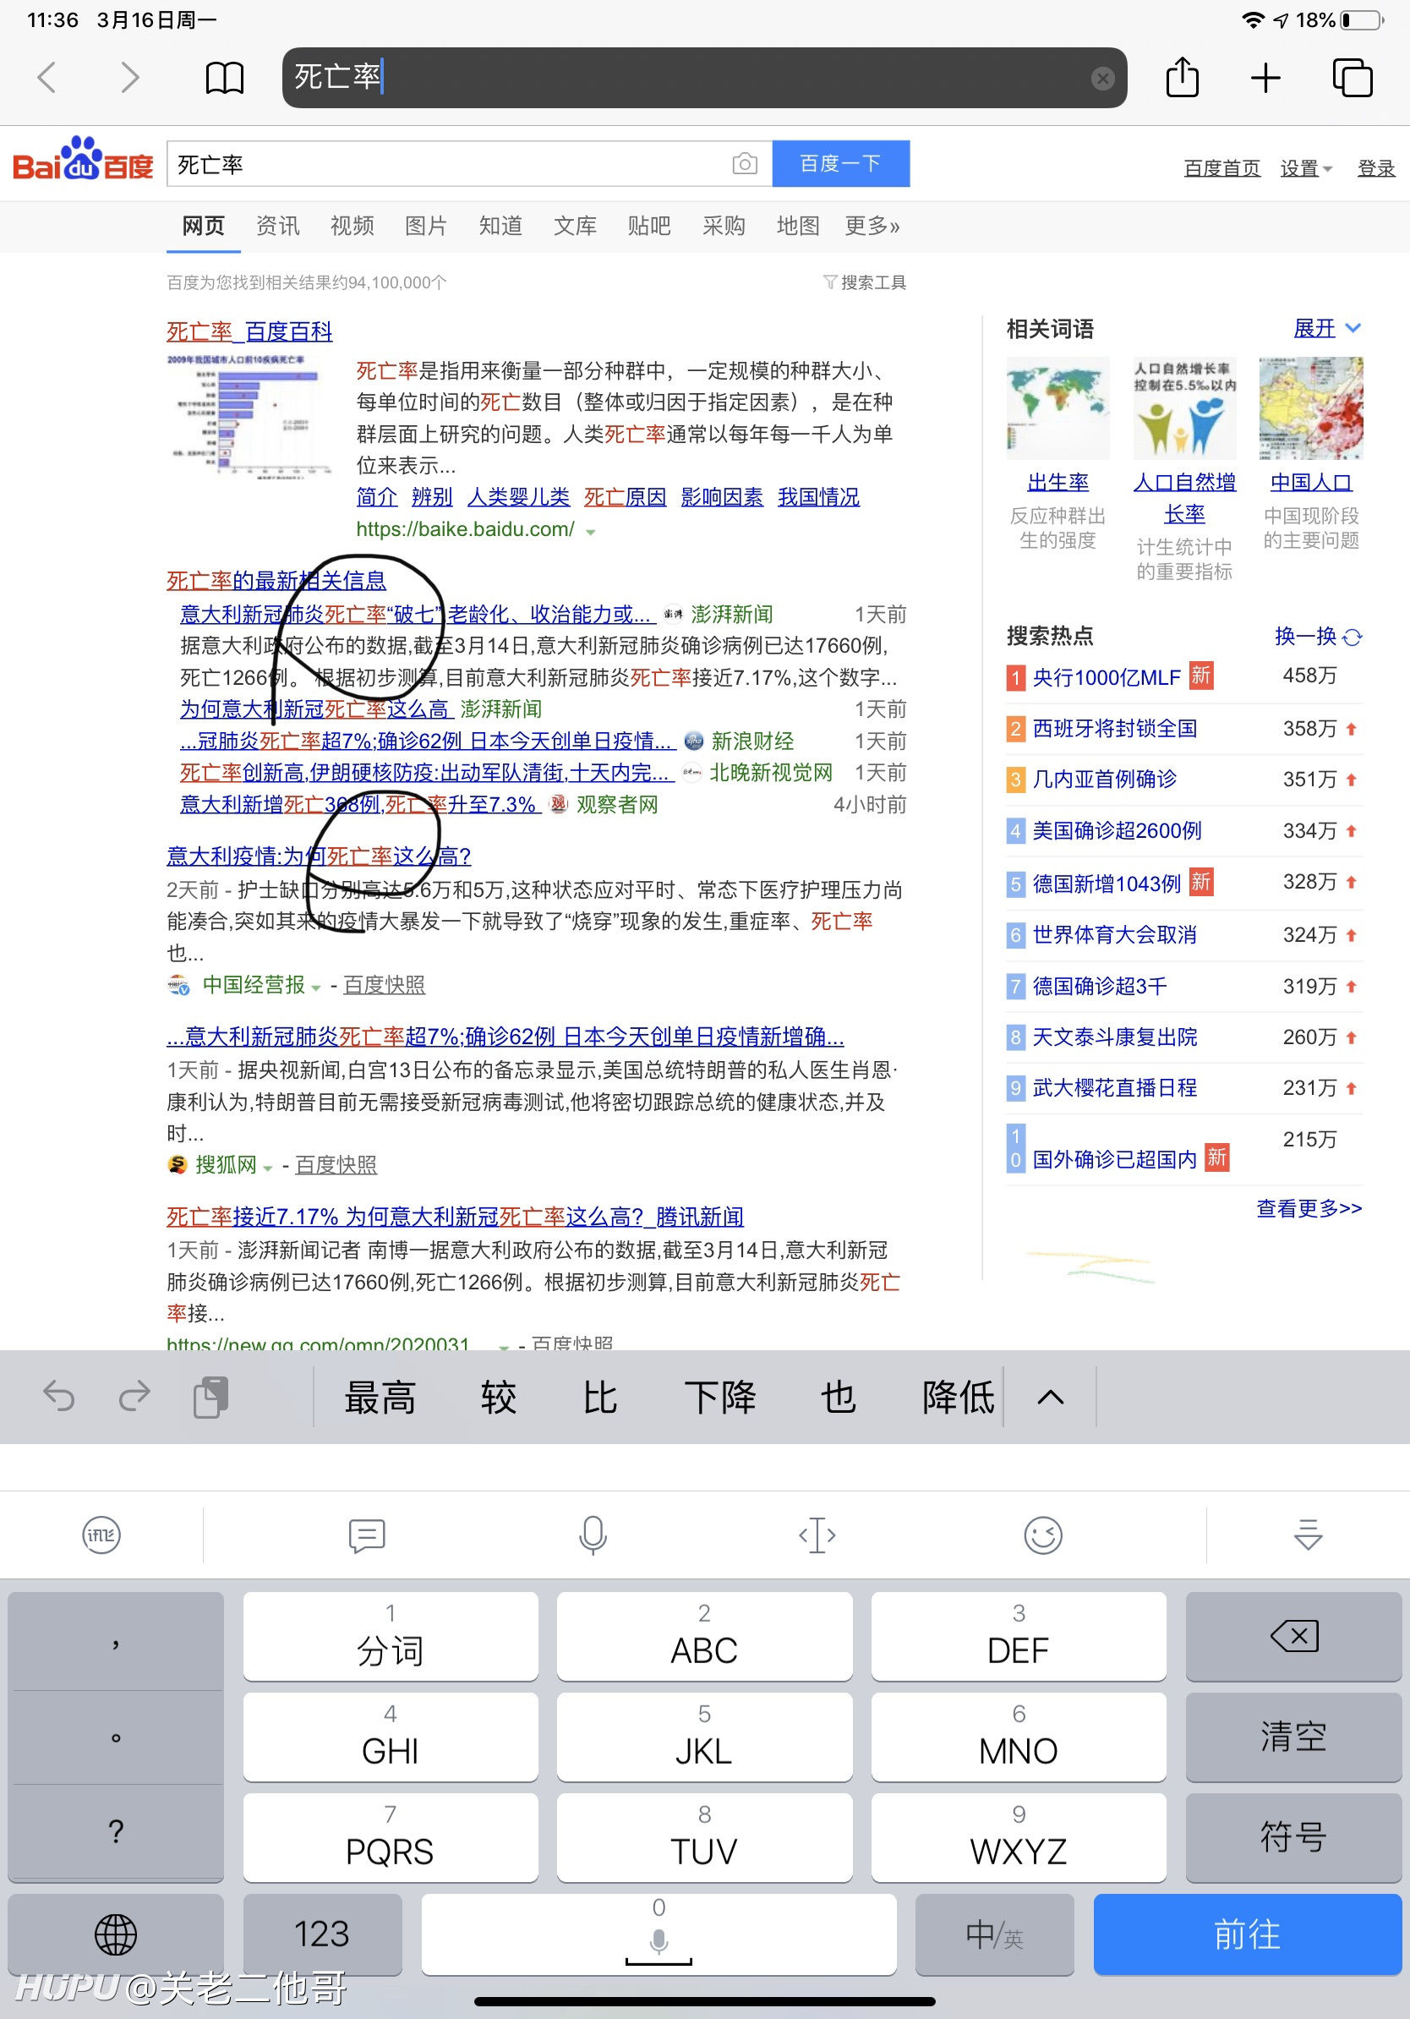Tap the globe keyboard switch key
This screenshot has width=1410, height=2019.
click(x=116, y=1934)
